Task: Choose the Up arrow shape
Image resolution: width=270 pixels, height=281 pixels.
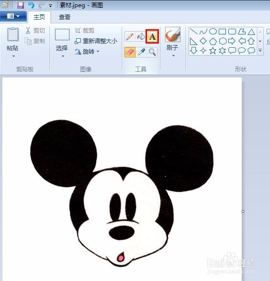Action: [251, 41]
